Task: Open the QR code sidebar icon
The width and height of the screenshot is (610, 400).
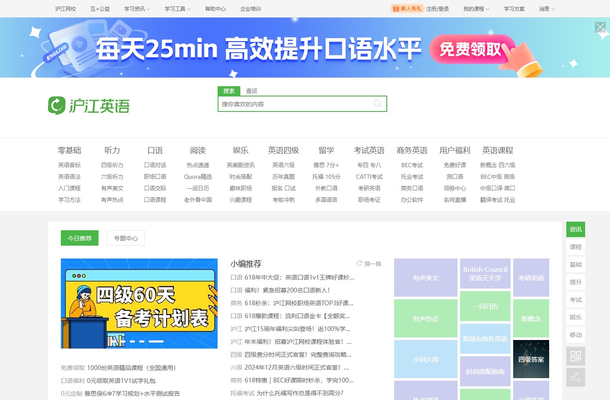Action: tap(576, 356)
